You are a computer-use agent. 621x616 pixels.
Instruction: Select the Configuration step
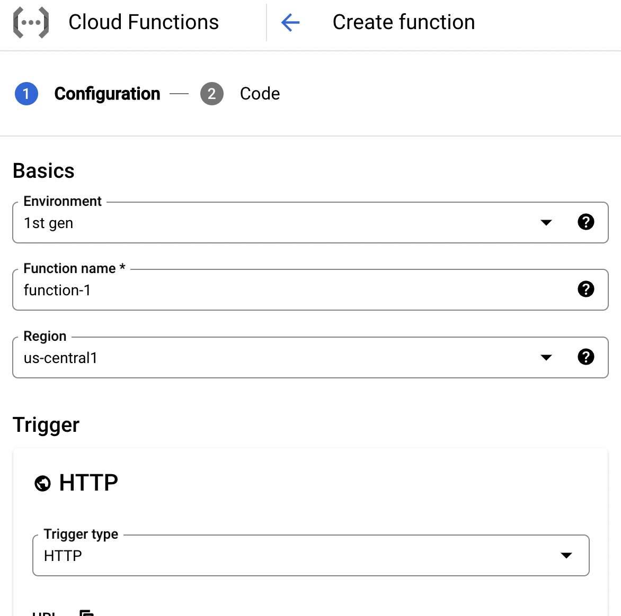(x=107, y=94)
